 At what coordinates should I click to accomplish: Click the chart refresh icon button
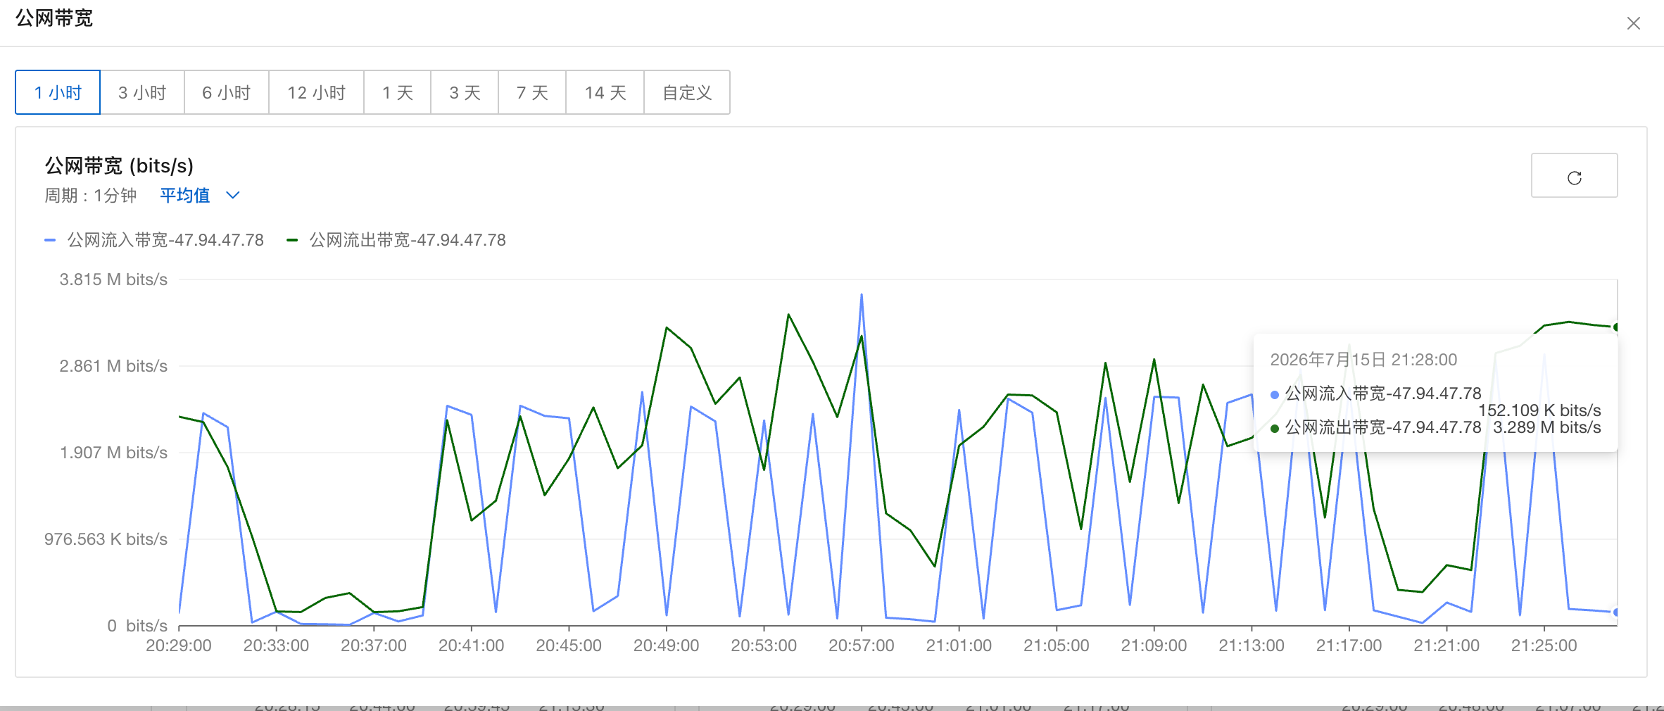1574,176
